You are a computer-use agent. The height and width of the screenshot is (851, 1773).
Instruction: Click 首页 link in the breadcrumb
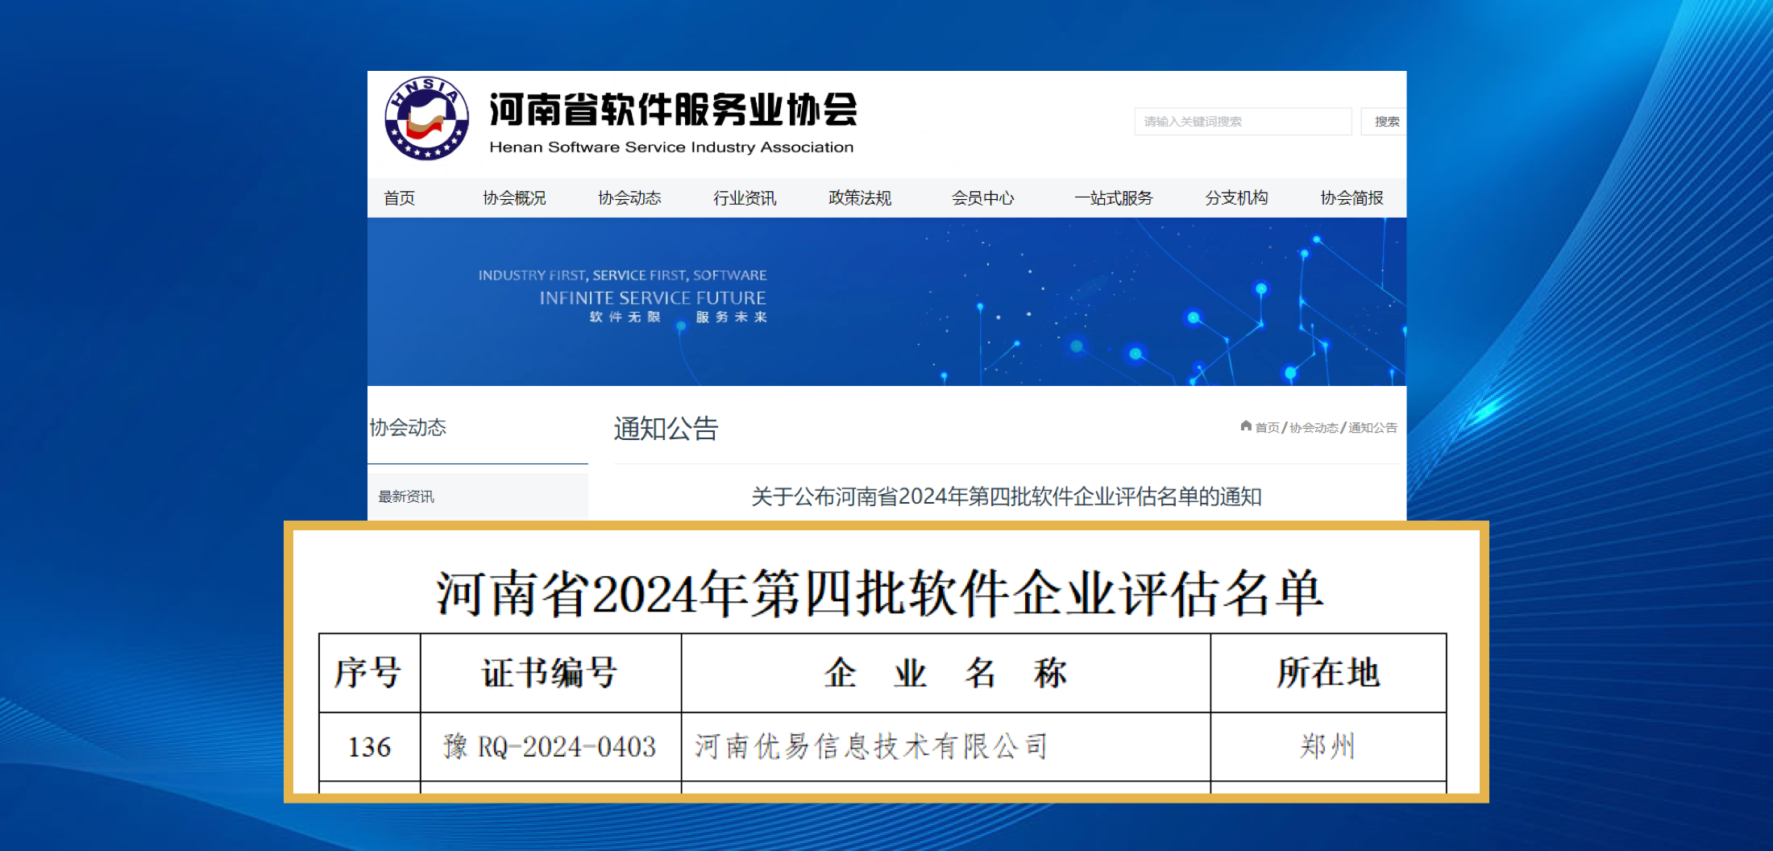click(x=1267, y=428)
